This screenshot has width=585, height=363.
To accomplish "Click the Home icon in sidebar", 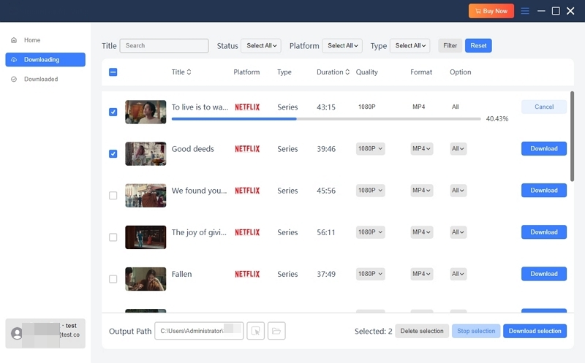I will [x=14, y=40].
